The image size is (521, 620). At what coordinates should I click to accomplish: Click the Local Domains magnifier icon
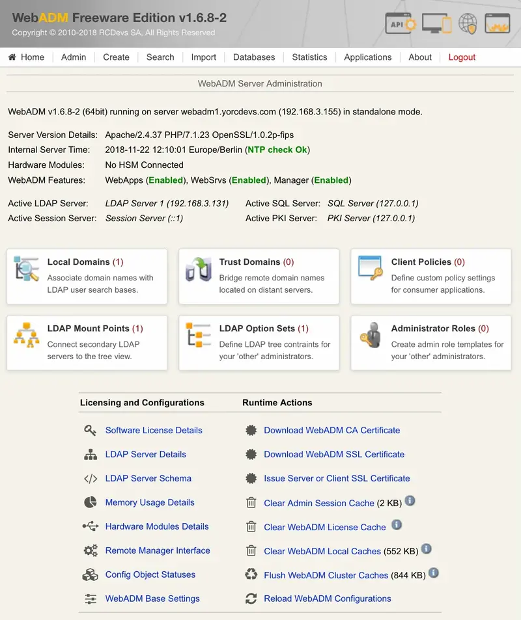click(x=26, y=269)
